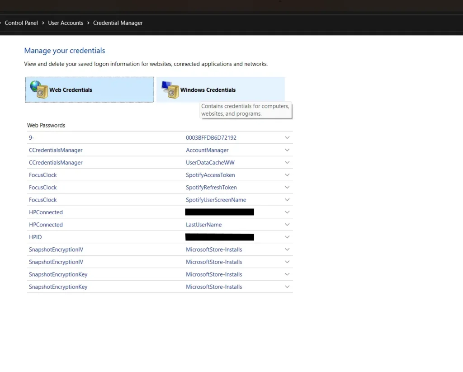
Task: Expand the SpotifyUserScreenName entry chevron
Action: click(287, 200)
